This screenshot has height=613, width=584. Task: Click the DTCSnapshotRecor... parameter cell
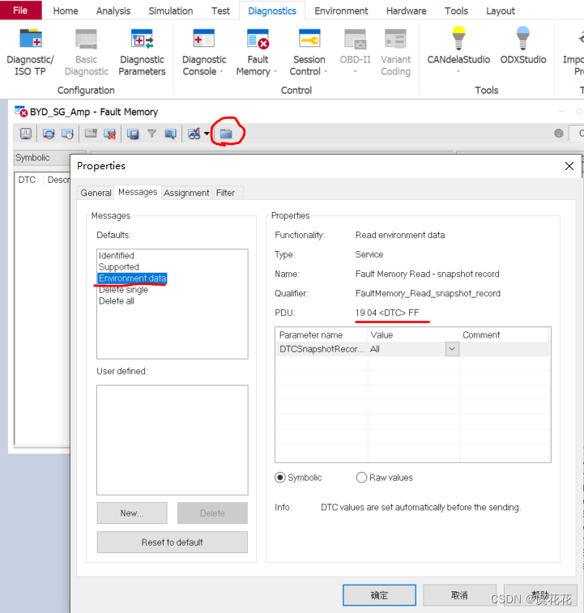pyautogui.click(x=321, y=349)
